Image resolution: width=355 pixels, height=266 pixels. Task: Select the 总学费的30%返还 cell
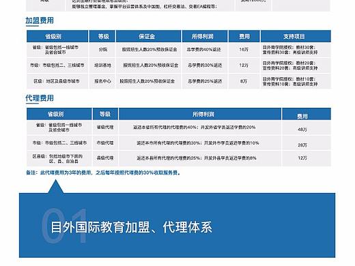tap(205, 65)
